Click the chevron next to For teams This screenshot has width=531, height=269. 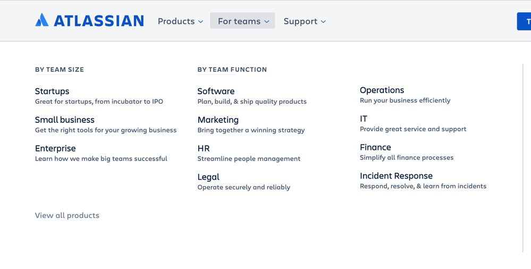tap(267, 22)
